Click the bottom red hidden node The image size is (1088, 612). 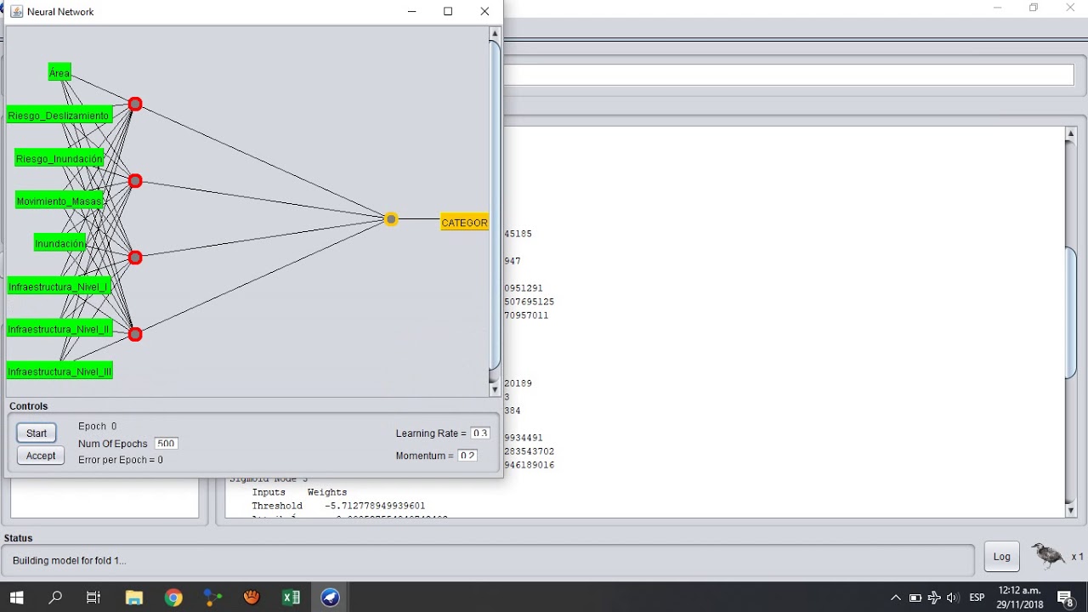click(135, 334)
